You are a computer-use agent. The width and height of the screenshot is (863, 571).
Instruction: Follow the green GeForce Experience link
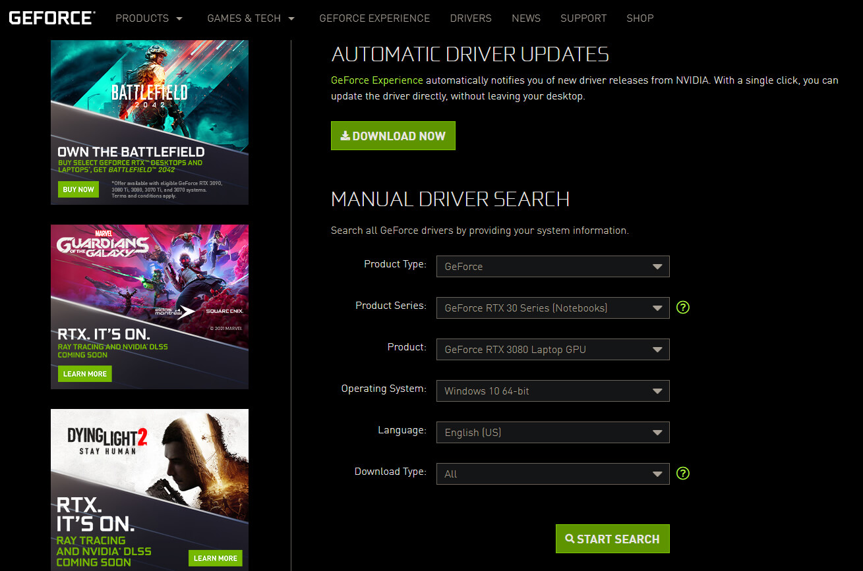377,80
